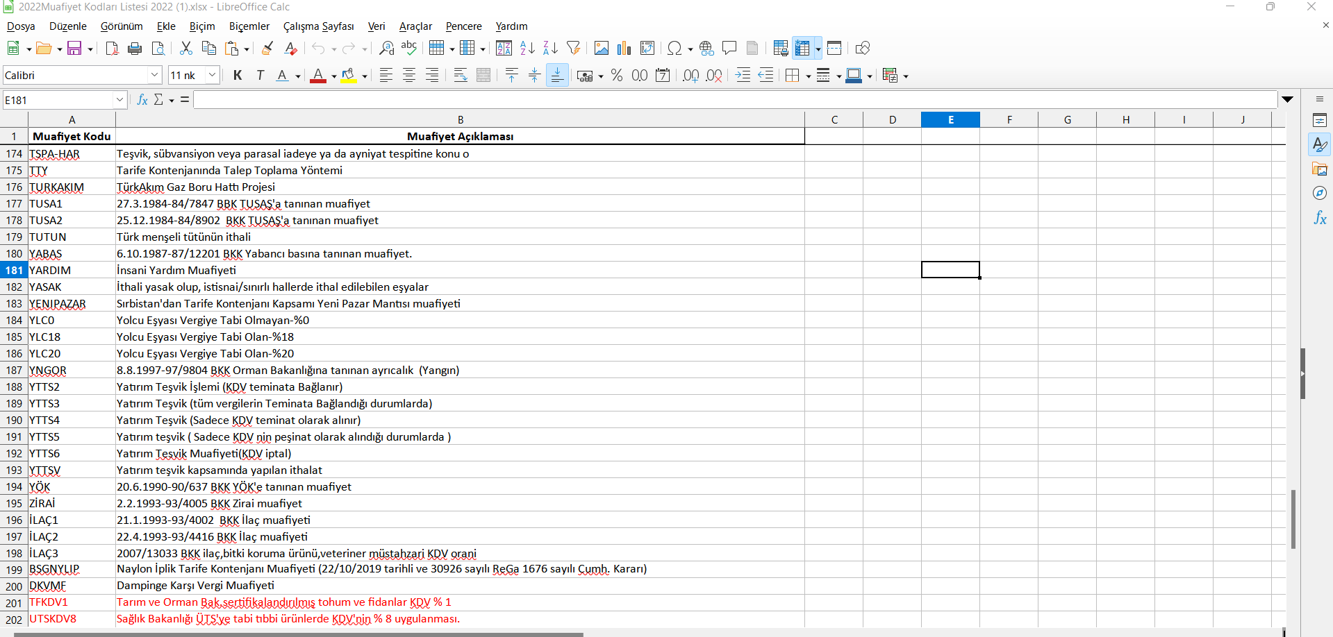Open the Function Wizard (fx)
The height and width of the screenshot is (637, 1333).
tap(142, 100)
